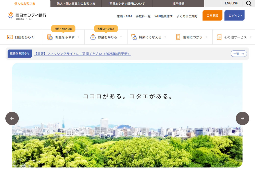The height and width of the screenshot is (169, 255).
Task: Select the 個人のお客さま tab
Action: [x=25, y=4]
